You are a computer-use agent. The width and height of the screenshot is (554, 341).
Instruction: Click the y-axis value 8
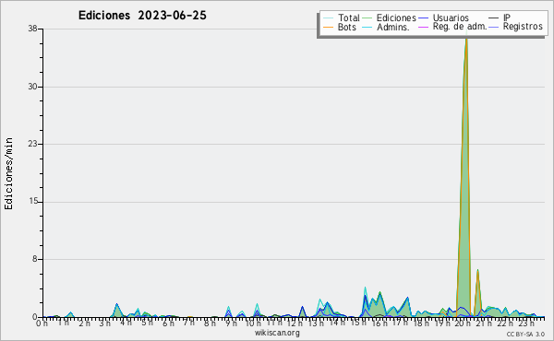coord(35,259)
